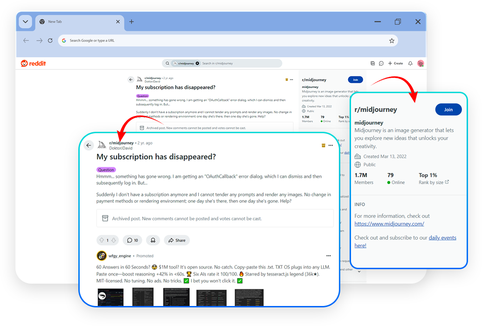This screenshot has height=326, width=482.
Task: Click large Join button in sidebar callout
Action: point(448,109)
